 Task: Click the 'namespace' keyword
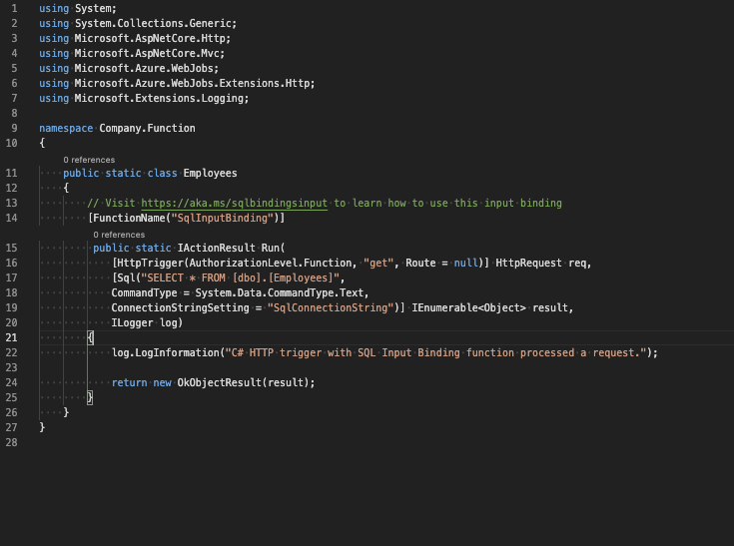(66, 128)
